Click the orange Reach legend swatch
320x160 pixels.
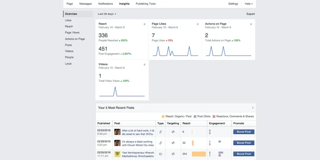tap(163, 116)
